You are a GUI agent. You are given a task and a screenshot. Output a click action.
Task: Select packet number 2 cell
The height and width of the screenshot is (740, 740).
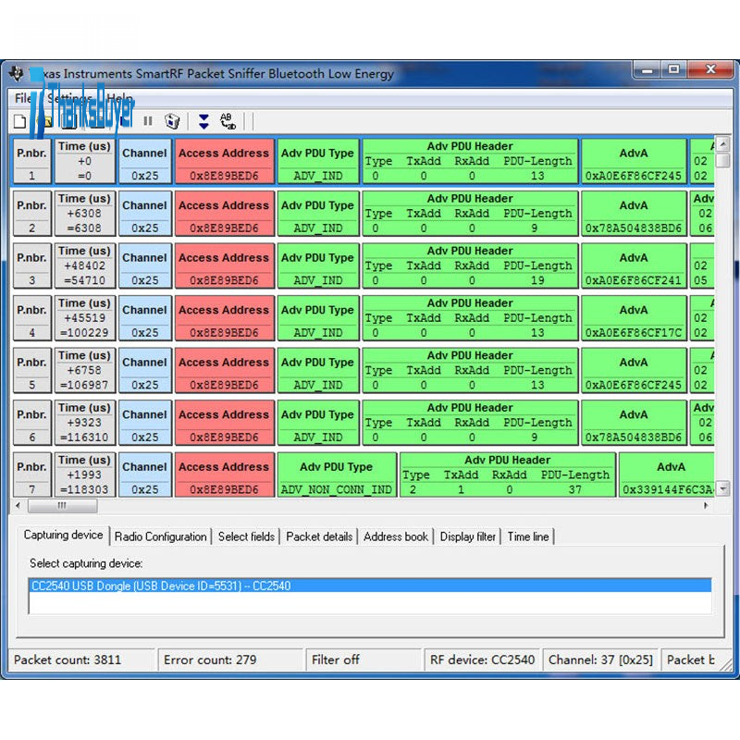(x=31, y=213)
